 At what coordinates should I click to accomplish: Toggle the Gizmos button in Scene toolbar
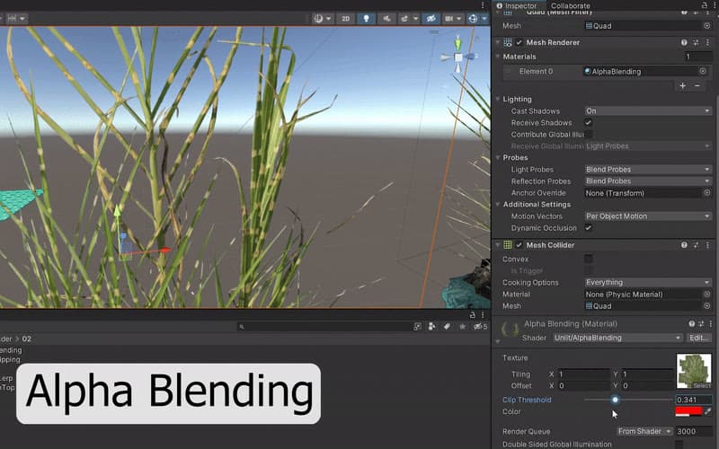click(474, 18)
